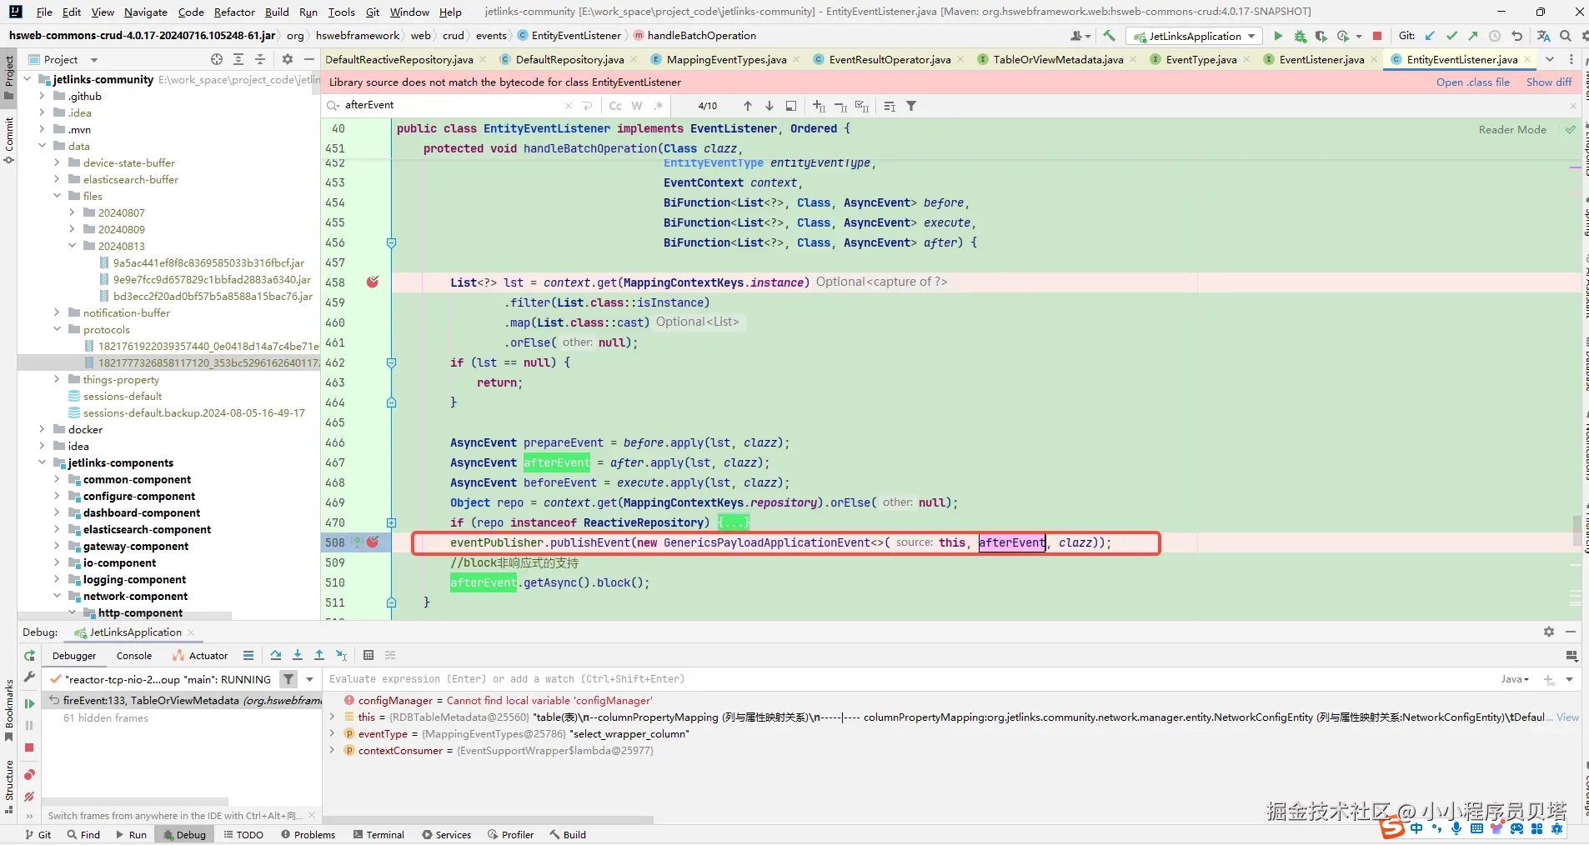This screenshot has width=1589, height=845.
Task: Click 'Open .class file' link
Action: tap(1472, 82)
